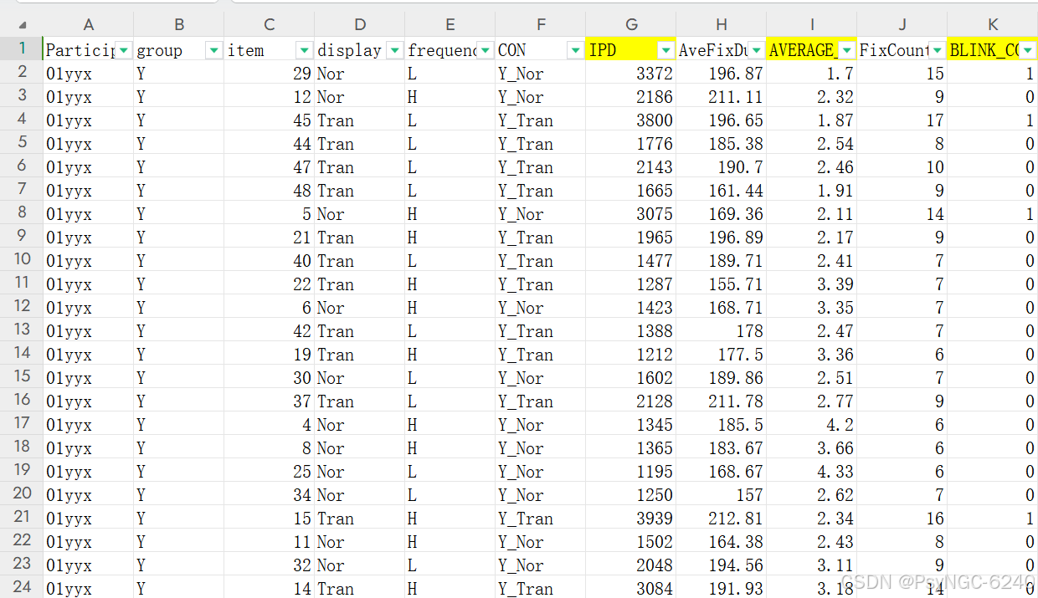Open the AveFixDu column filter dropdown
This screenshot has width=1038, height=598.
pos(756,49)
